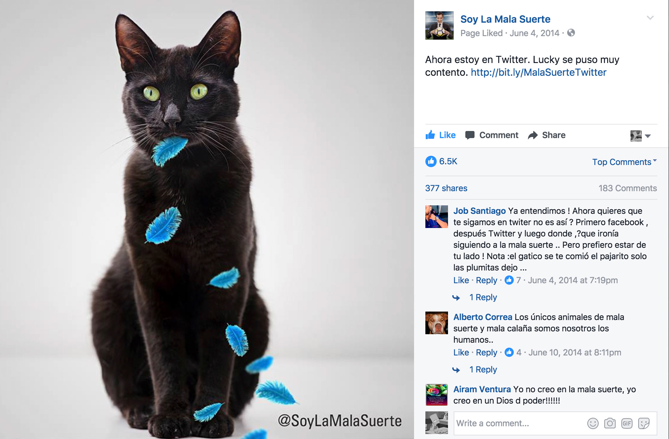Open the sticker picker icon

pyautogui.click(x=644, y=423)
